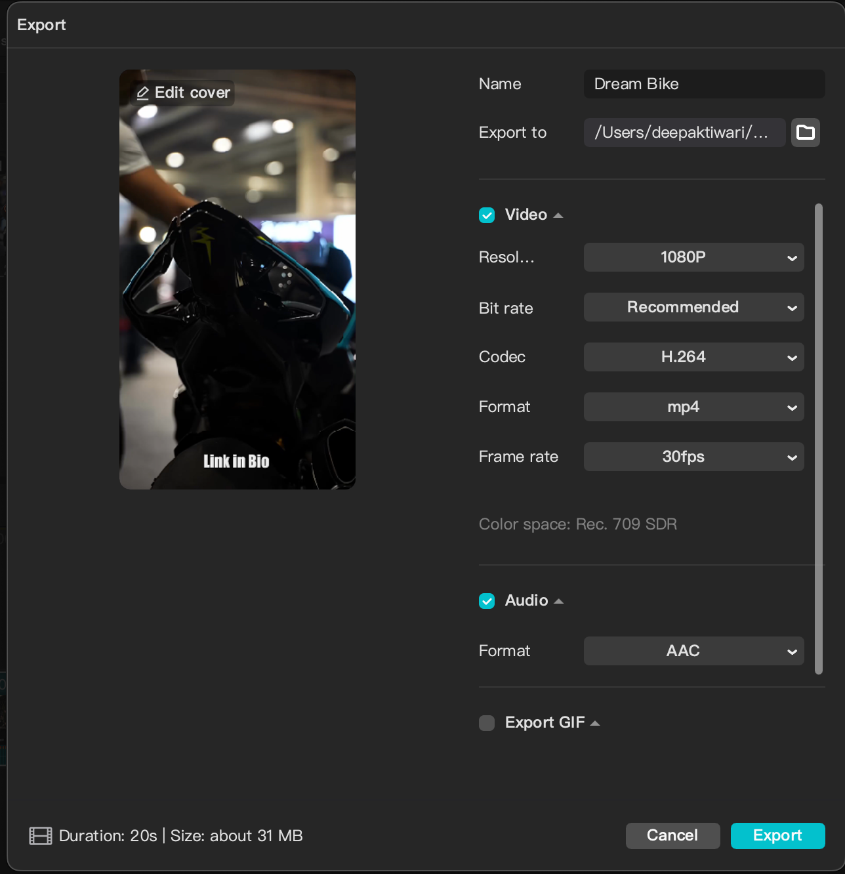
Task: Open the audio Format dropdown showing AAC
Action: point(693,651)
